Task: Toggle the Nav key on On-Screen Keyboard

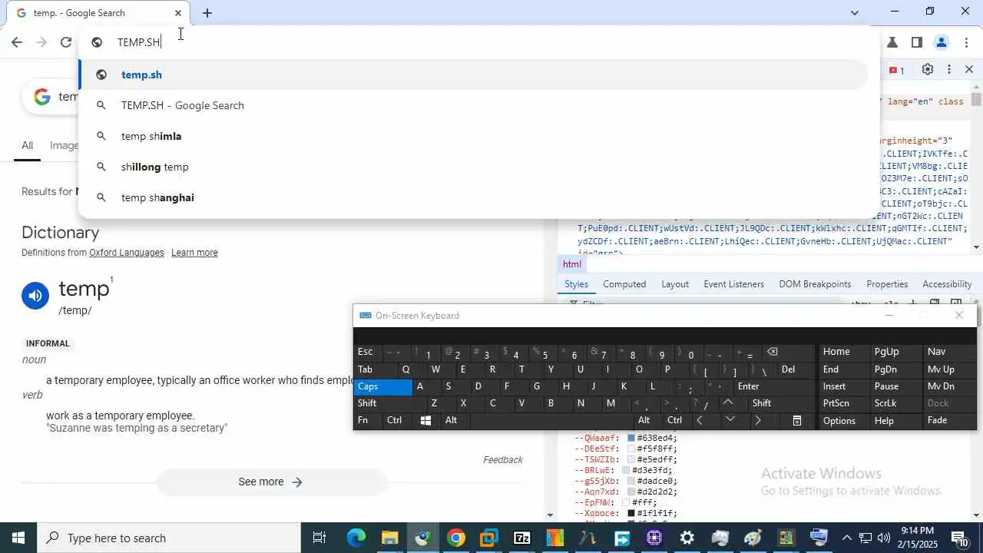Action: pos(948,352)
